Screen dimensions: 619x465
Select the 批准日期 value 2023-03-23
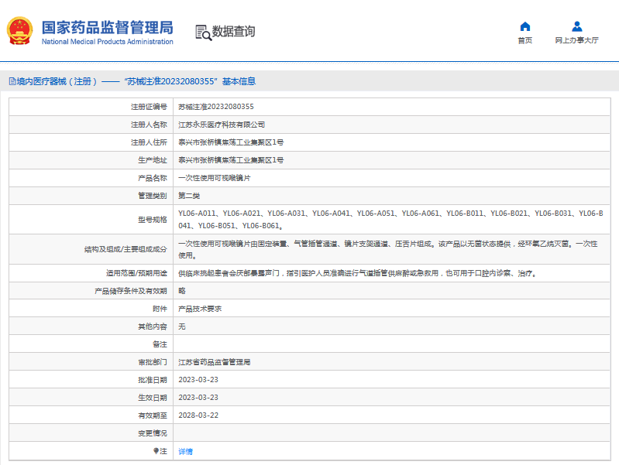[198, 380]
